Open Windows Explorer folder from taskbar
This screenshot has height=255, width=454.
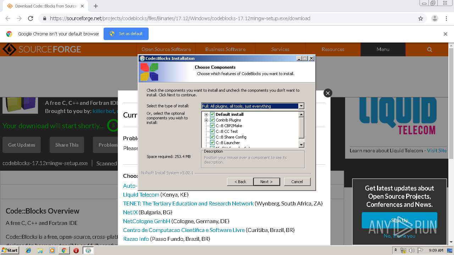point(40,250)
